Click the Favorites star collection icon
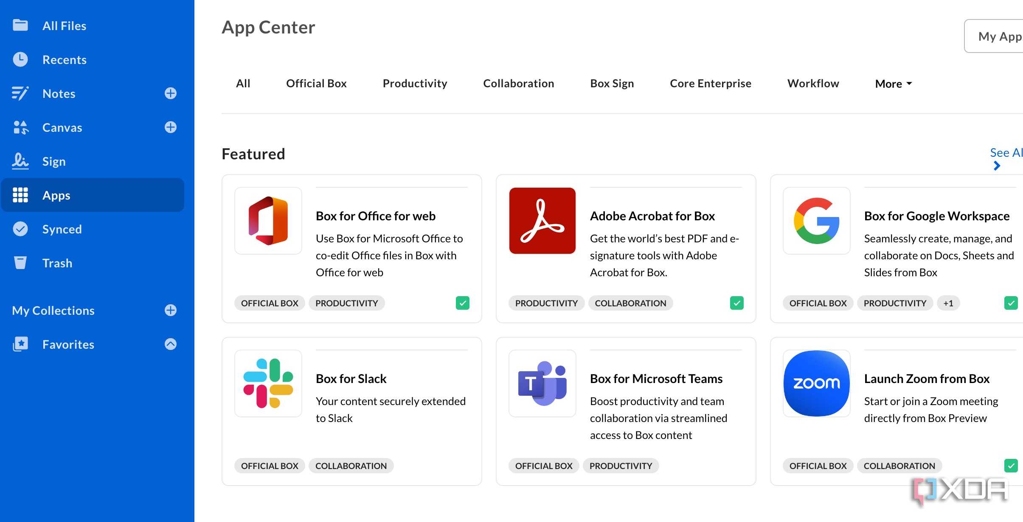 (x=20, y=344)
